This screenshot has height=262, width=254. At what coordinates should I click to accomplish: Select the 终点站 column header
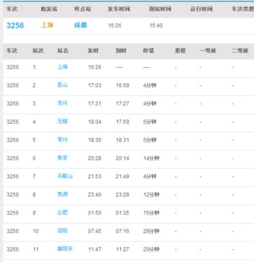tap(82, 9)
